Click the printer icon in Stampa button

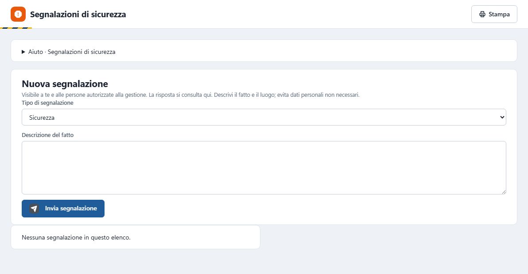click(482, 14)
